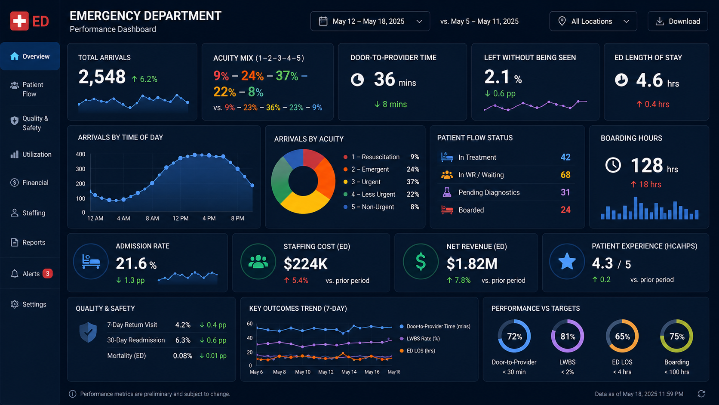Click the Financial dollar-circle icon in sidebar
719x405 pixels.
[15, 182]
